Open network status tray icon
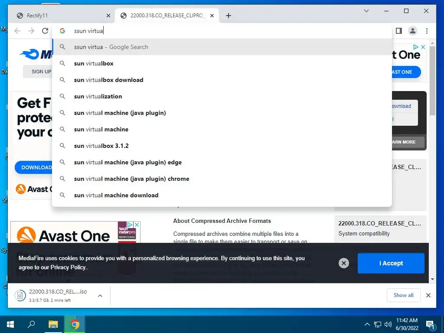This screenshot has height=333, width=444. click(378, 324)
